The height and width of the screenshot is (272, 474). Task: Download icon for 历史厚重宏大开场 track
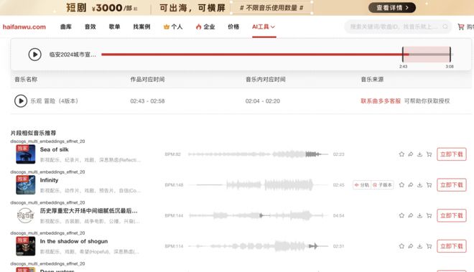419,215
